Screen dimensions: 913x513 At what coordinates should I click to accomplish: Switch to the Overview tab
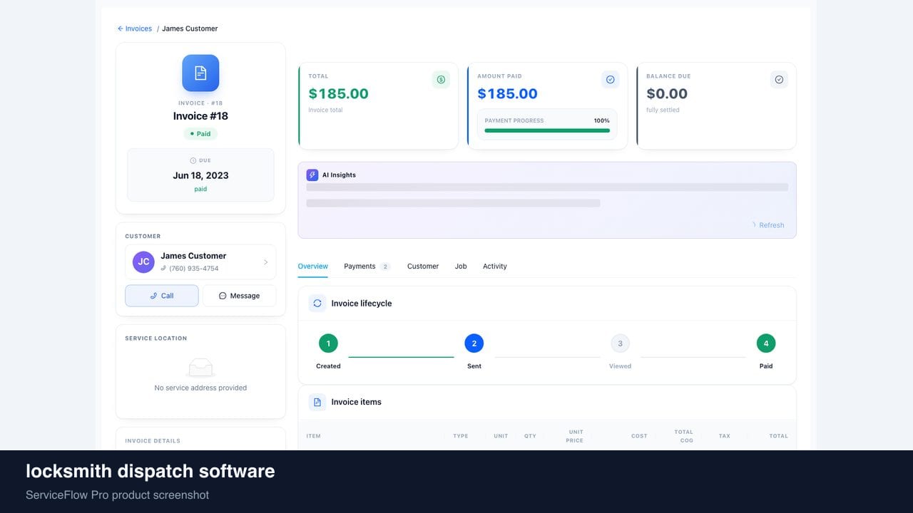tap(312, 266)
